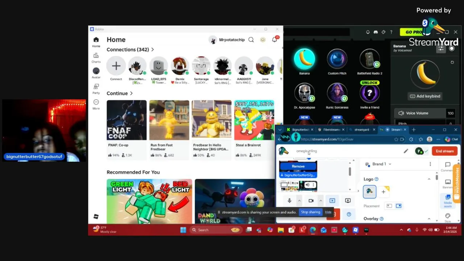Open Charts in the Roblox sidebar
Screen dimensions: 464x261
[x=96, y=58]
